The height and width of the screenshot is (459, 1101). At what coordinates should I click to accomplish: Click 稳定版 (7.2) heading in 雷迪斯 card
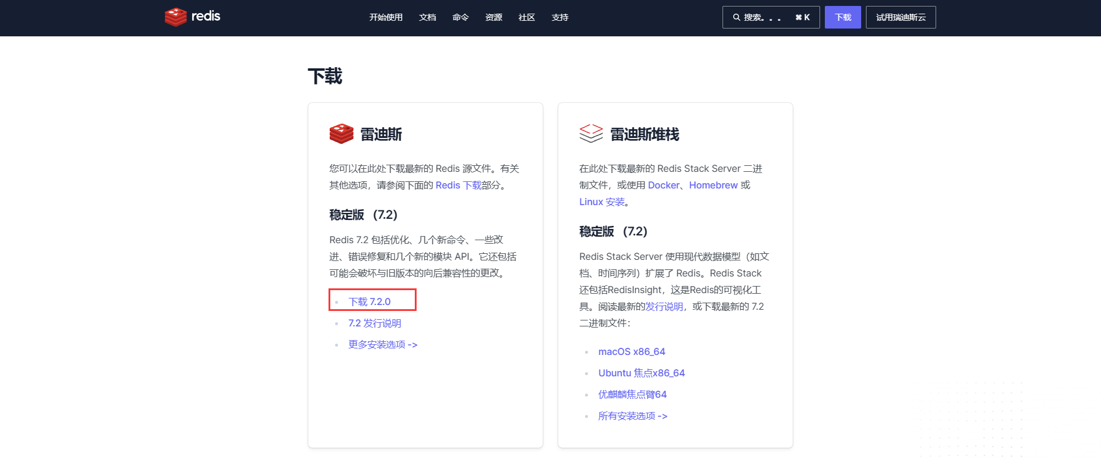[364, 215]
